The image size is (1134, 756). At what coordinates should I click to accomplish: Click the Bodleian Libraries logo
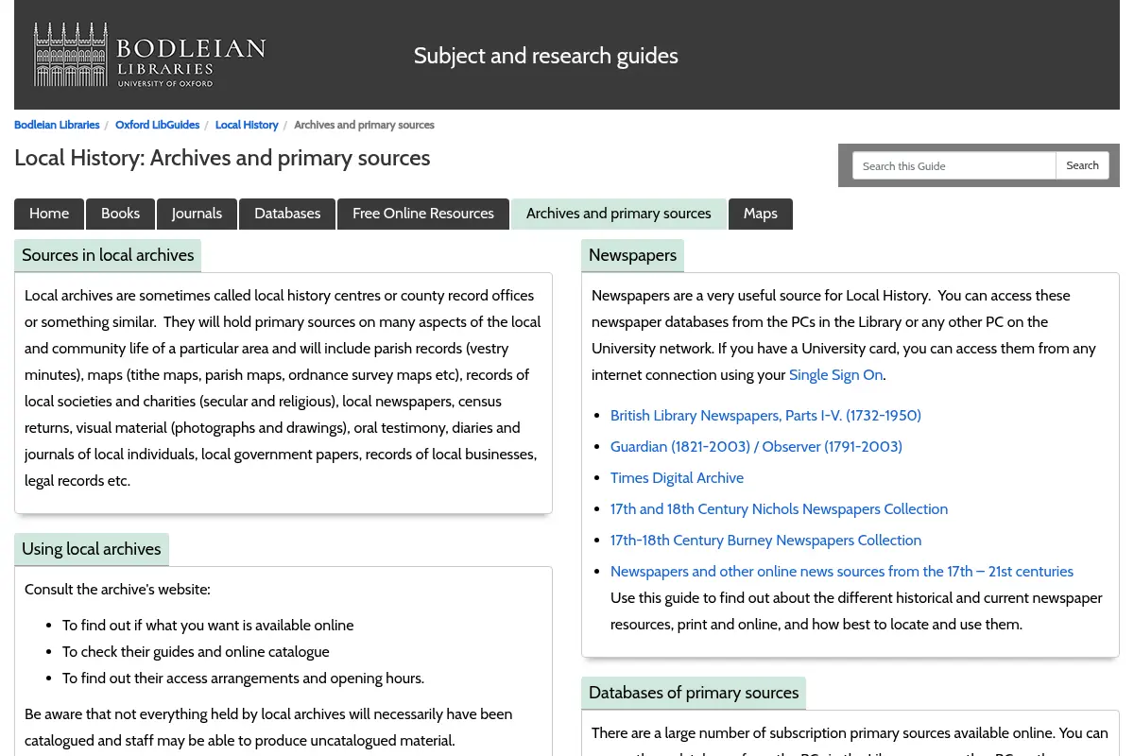(x=150, y=55)
